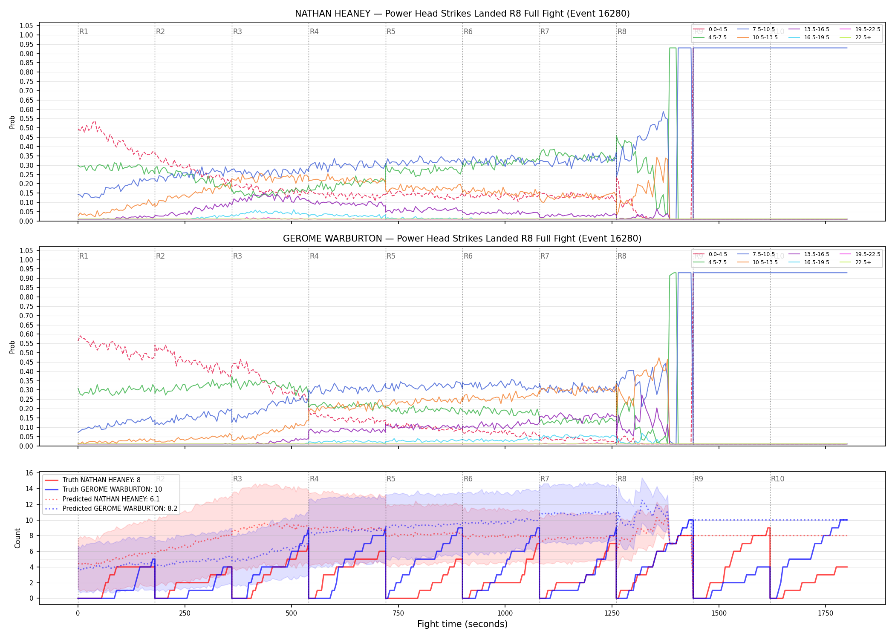Image resolution: width=895 pixels, height=639 pixels.
Task: Click the R10 round marker in the Count chart
Action: click(x=777, y=479)
